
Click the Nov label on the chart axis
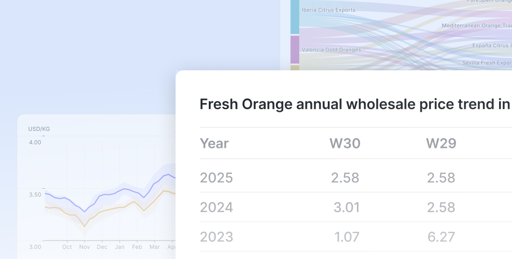click(84, 247)
